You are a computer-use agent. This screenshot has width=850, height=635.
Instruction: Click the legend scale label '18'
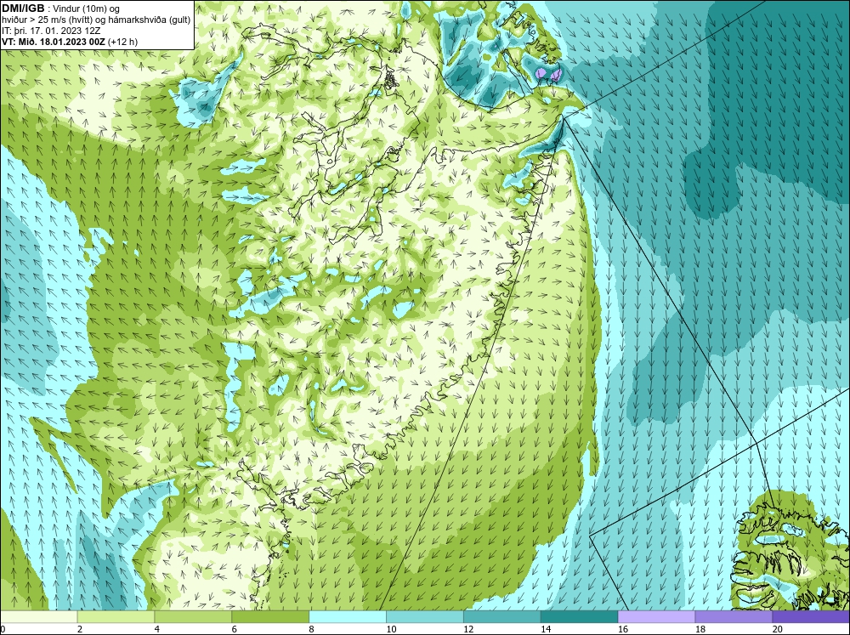pos(700,629)
